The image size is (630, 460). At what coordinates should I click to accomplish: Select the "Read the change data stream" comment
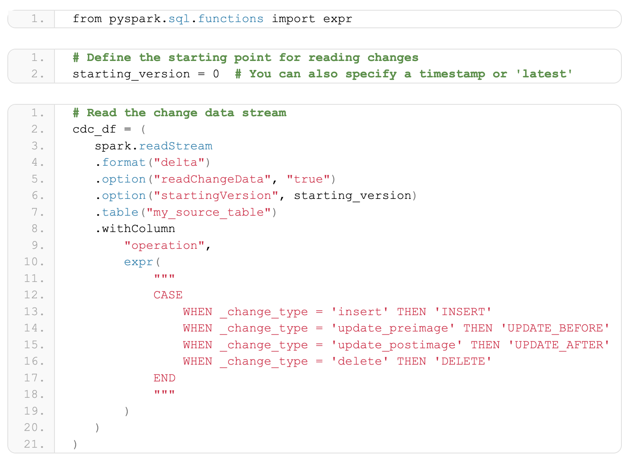tap(179, 113)
